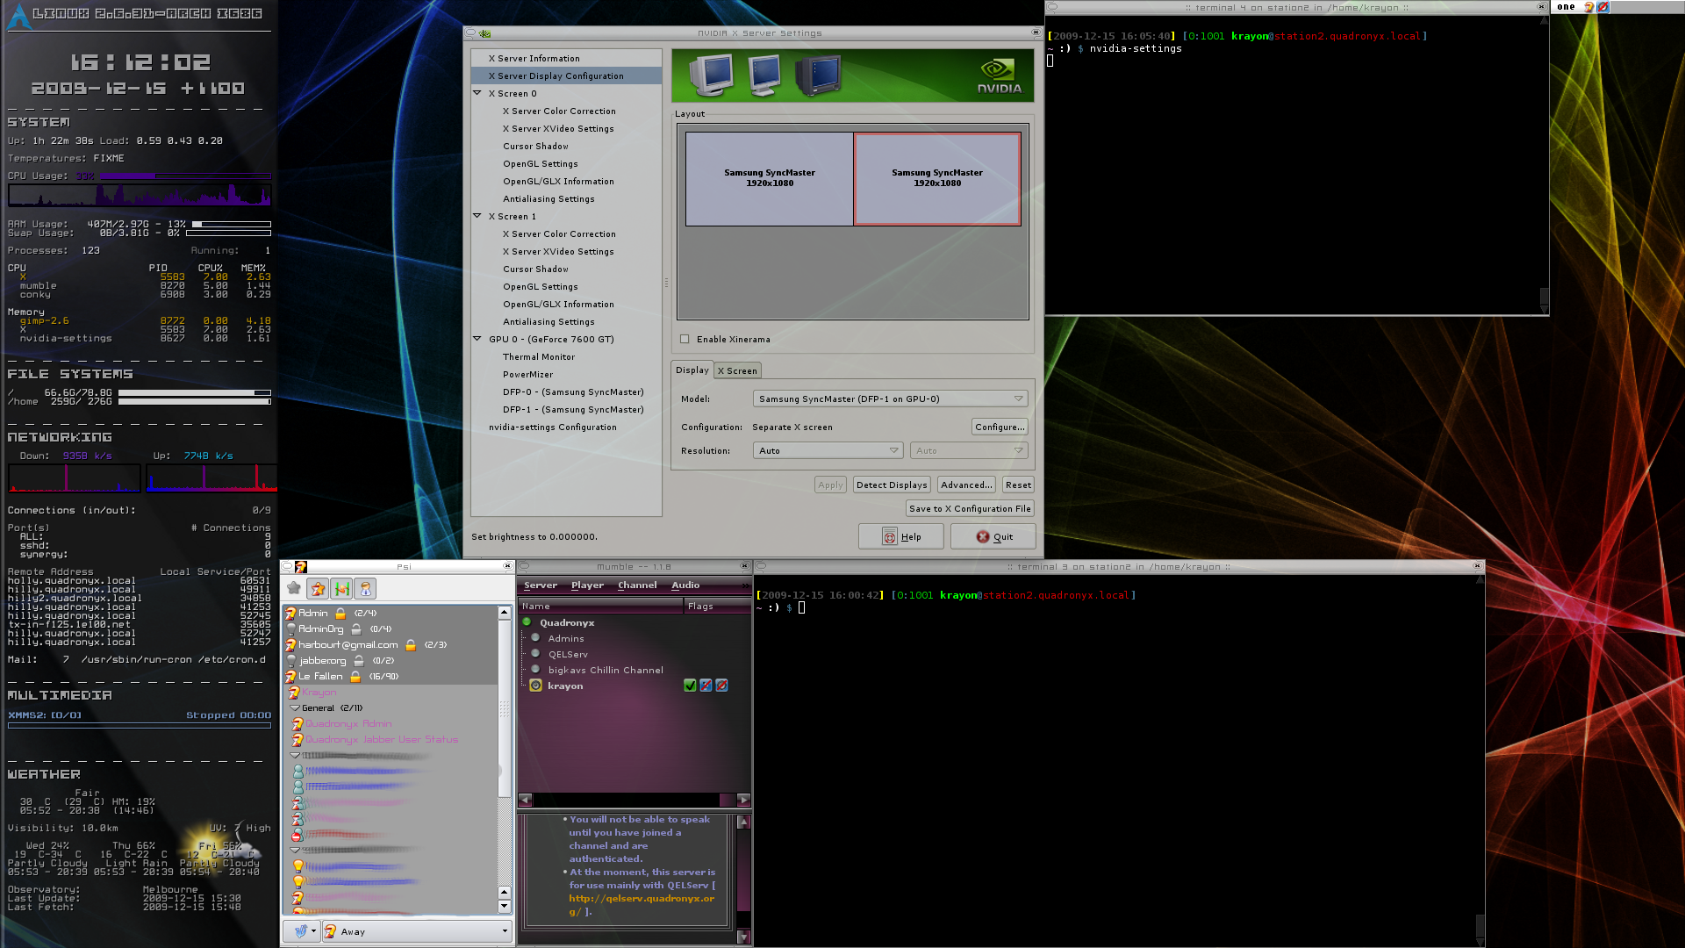Switch to the X Screen tab
The image size is (1685, 948).
(x=737, y=370)
